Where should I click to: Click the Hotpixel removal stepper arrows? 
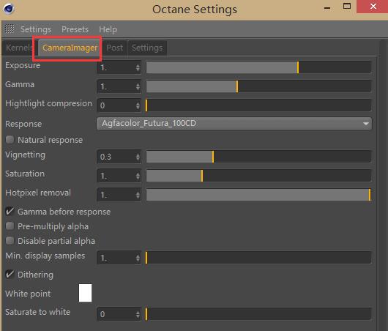coord(138,195)
